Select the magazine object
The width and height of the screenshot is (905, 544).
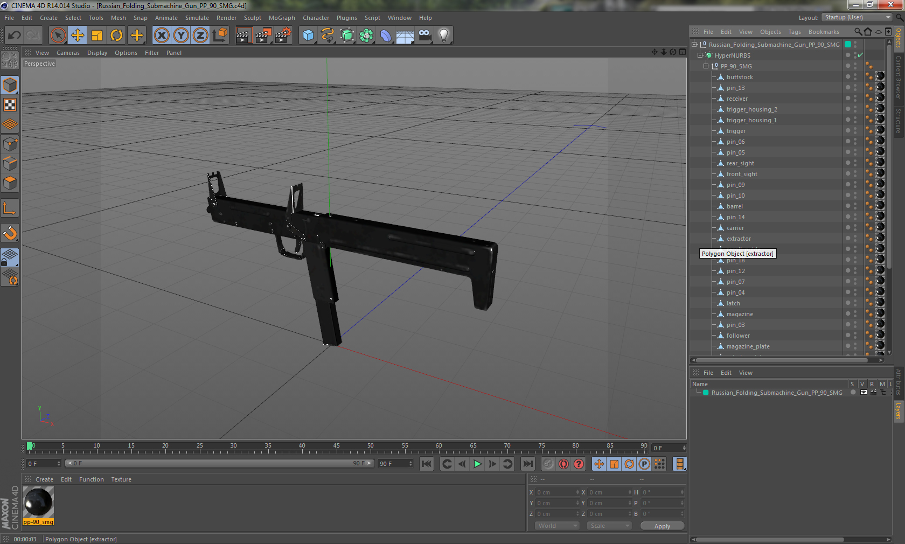[740, 314]
